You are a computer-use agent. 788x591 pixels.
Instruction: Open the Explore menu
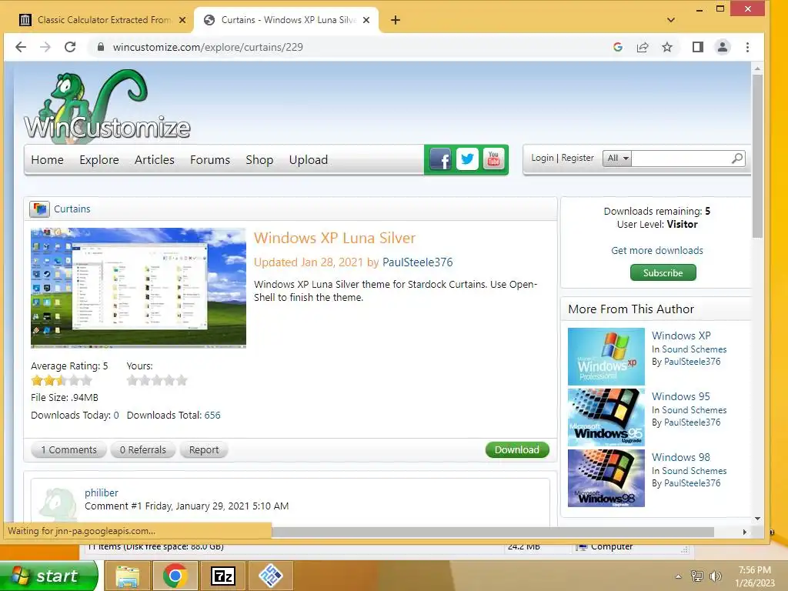point(99,160)
